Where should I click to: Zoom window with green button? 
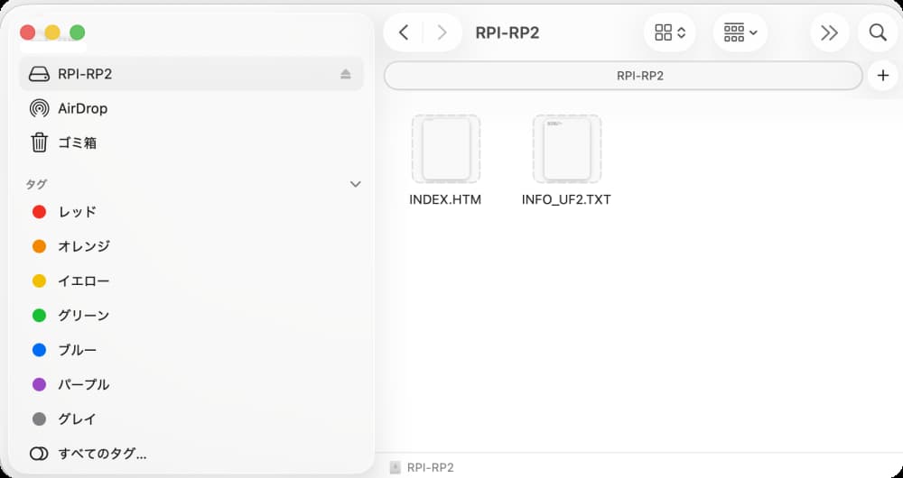point(77,32)
